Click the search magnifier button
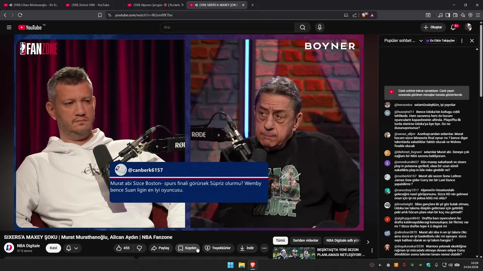Viewport: 483px width, 271px height. [303, 27]
